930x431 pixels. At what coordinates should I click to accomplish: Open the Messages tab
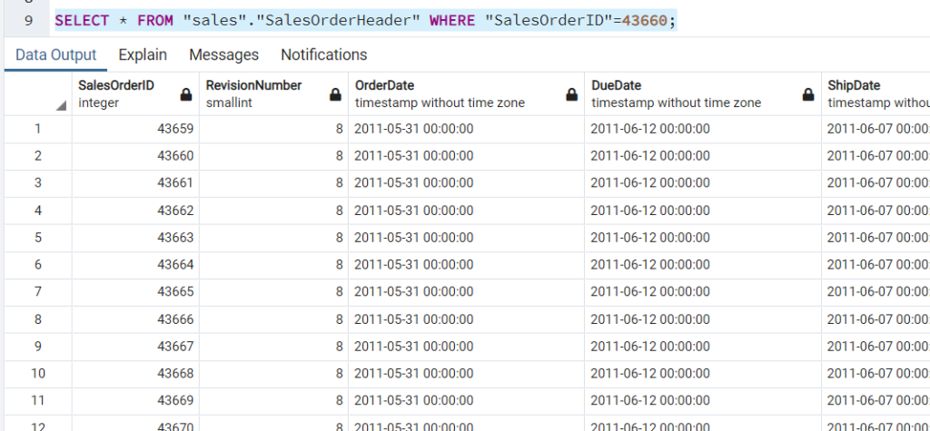point(223,55)
